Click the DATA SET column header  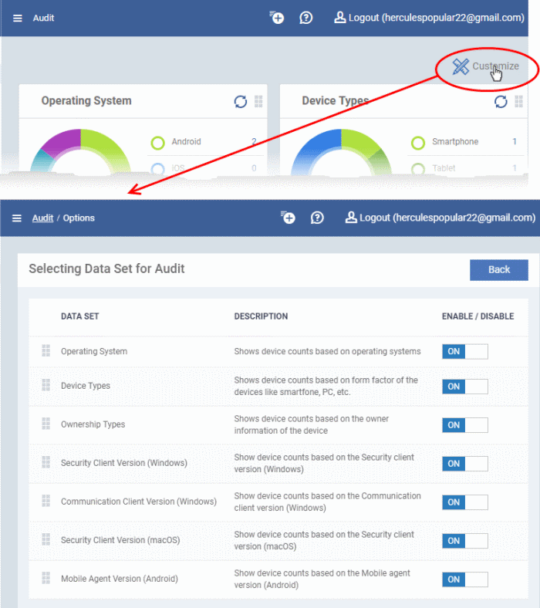[80, 316]
